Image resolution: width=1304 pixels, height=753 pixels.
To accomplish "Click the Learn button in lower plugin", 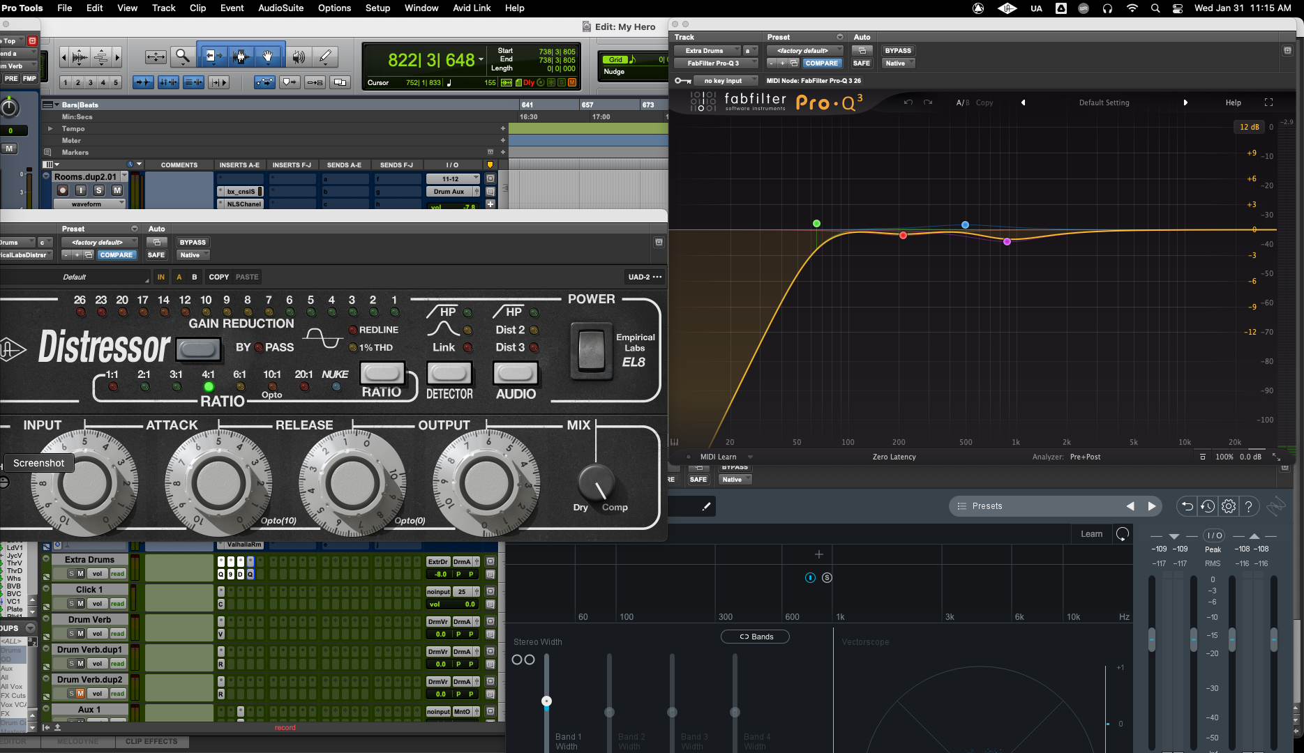I will [x=1092, y=534].
